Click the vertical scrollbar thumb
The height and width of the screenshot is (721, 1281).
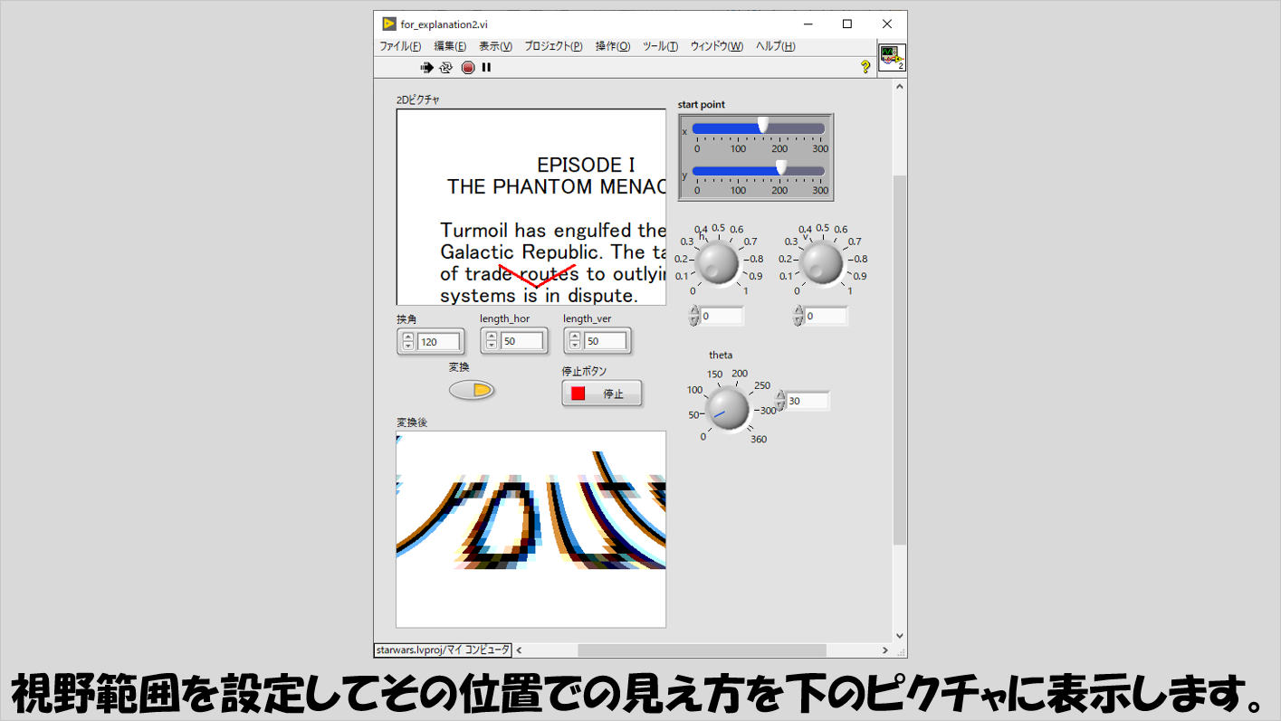(900, 360)
